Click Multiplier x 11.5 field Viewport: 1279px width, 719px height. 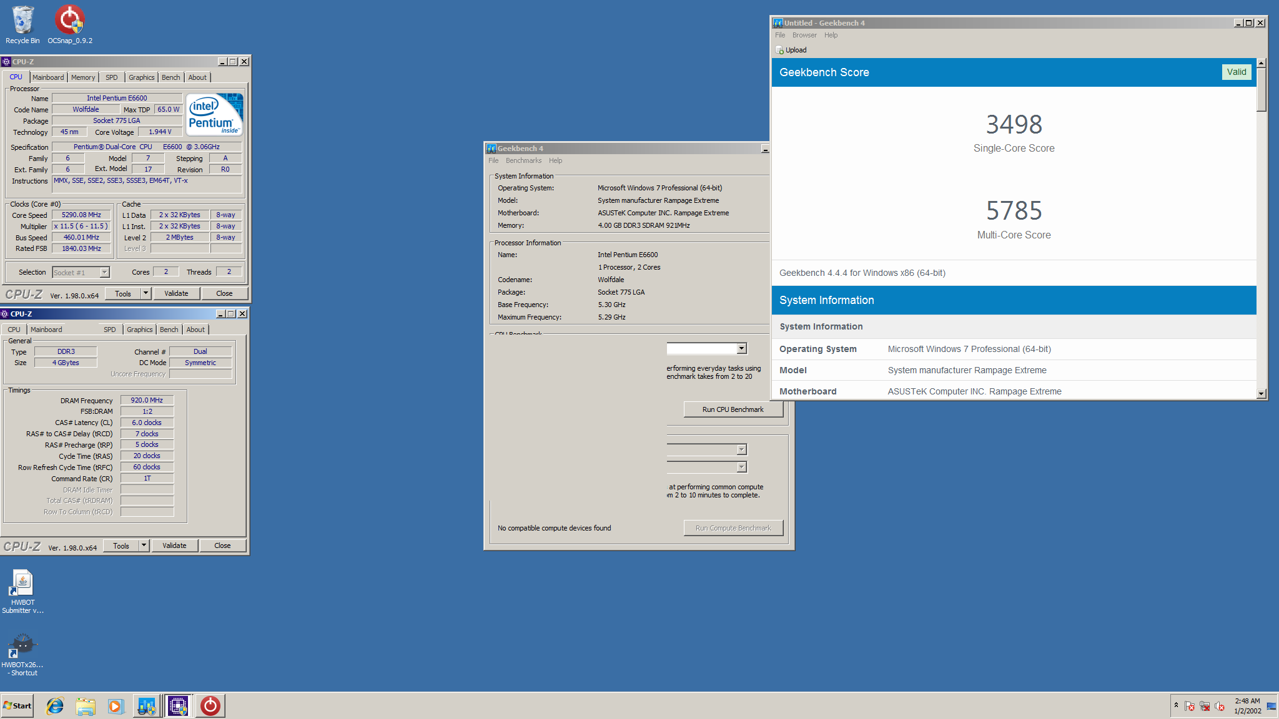(81, 226)
